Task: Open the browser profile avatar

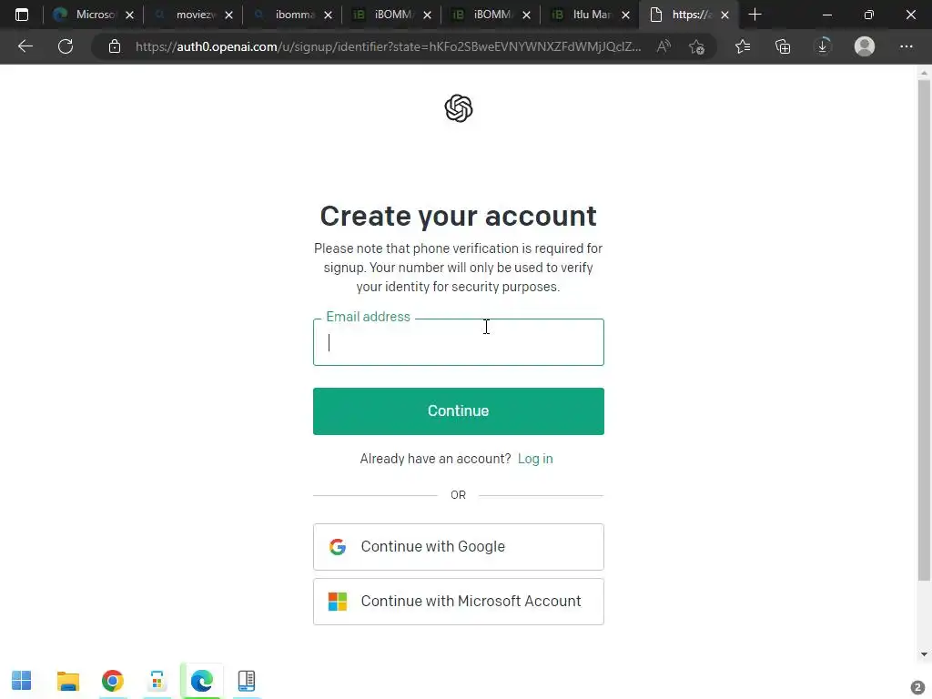Action: pos(865,46)
